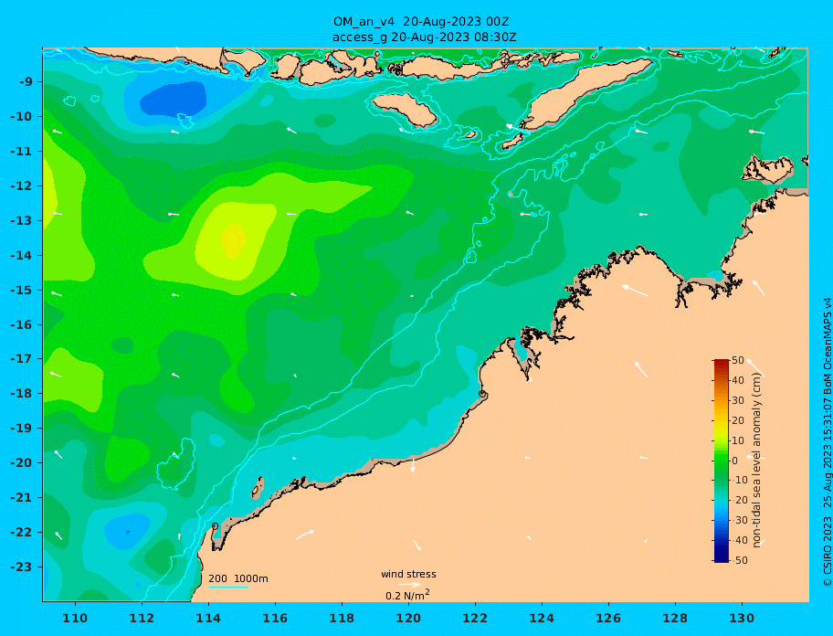Image resolution: width=833 pixels, height=636 pixels.
Task: Click the dark blue low anomaly patch near 113E 9.5S
Action: pos(174,100)
